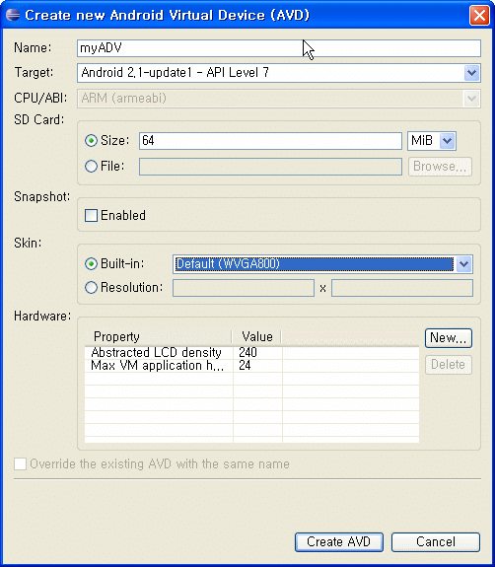Image resolution: width=495 pixels, height=567 pixels.
Task: Click the 240 value cell
Action: [257, 352]
